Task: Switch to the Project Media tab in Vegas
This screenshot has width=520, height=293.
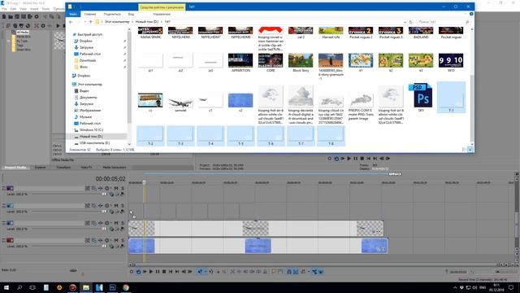Action: [x=15, y=168]
